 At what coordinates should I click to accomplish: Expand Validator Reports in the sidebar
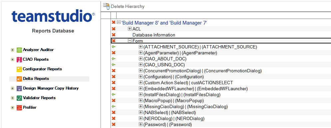[12, 98]
